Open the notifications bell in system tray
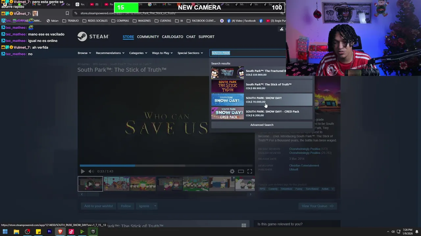The image size is (421, 236). (x=417, y=232)
